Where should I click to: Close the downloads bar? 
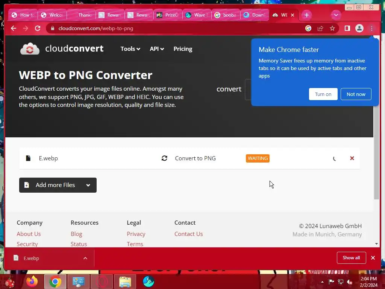click(x=373, y=257)
